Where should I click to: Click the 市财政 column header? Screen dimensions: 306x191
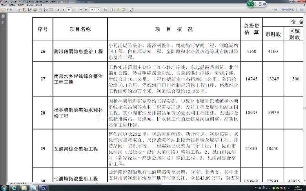click(x=273, y=34)
